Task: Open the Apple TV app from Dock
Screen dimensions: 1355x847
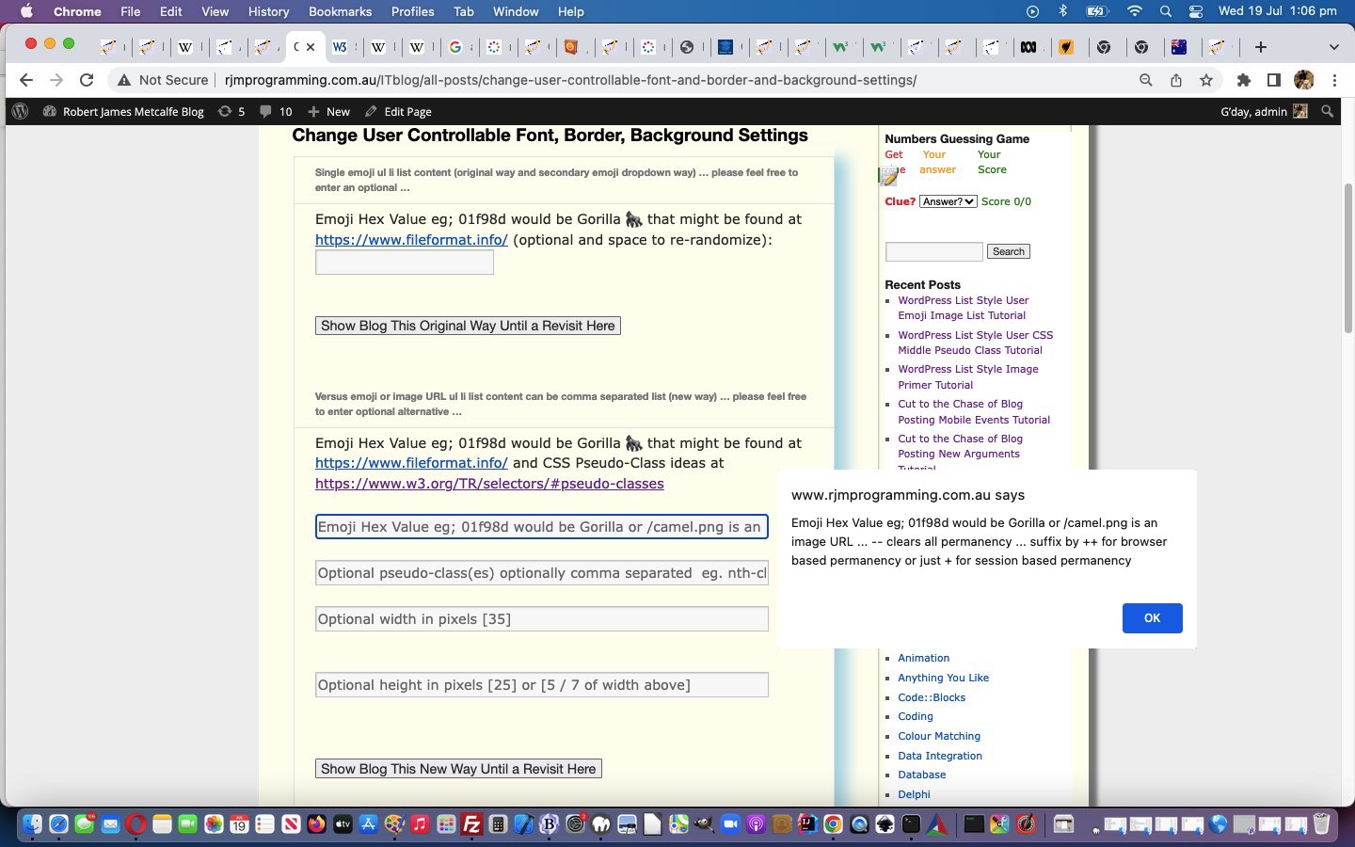Action: click(343, 824)
